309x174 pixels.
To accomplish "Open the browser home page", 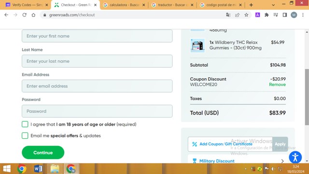I will point(33,15).
